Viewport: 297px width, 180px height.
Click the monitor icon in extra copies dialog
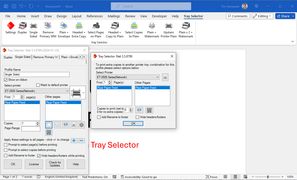139,110
